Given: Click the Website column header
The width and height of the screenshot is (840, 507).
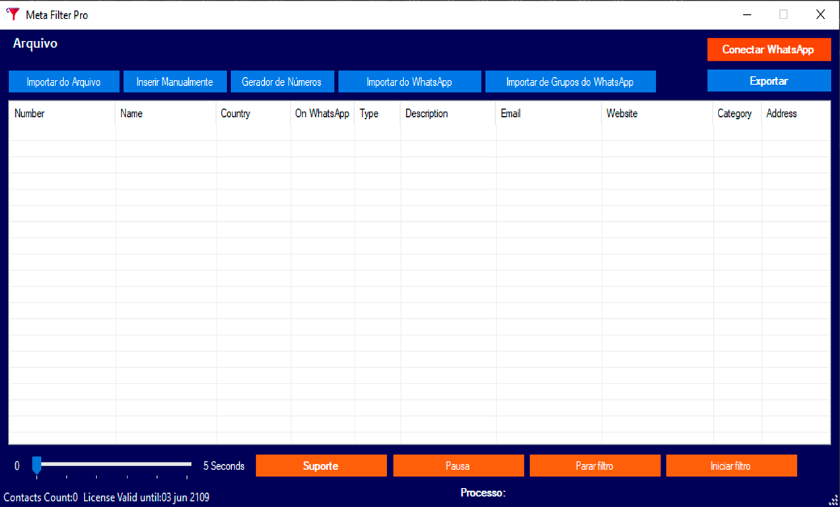Looking at the screenshot, I should tap(658, 114).
